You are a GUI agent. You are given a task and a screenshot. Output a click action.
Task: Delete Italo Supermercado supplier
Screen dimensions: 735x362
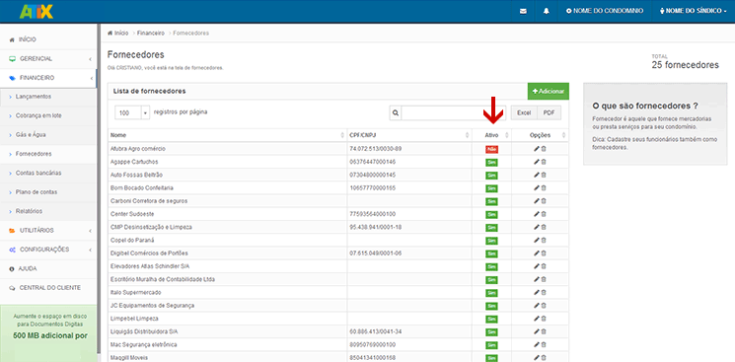click(544, 293)
